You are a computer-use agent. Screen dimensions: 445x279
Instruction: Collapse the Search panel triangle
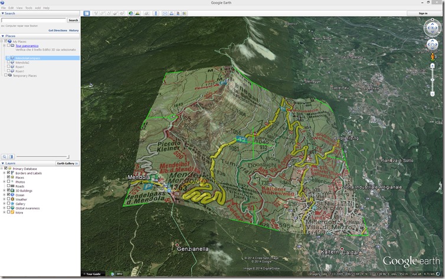[2, 14]
